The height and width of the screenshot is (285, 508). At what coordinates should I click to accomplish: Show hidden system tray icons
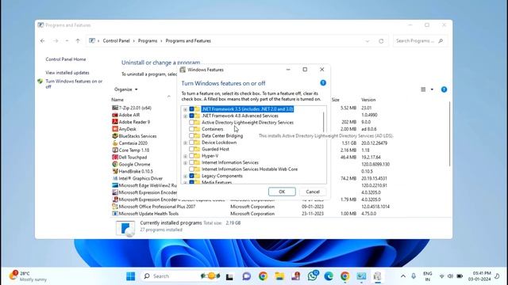click(x=403, y=276)
